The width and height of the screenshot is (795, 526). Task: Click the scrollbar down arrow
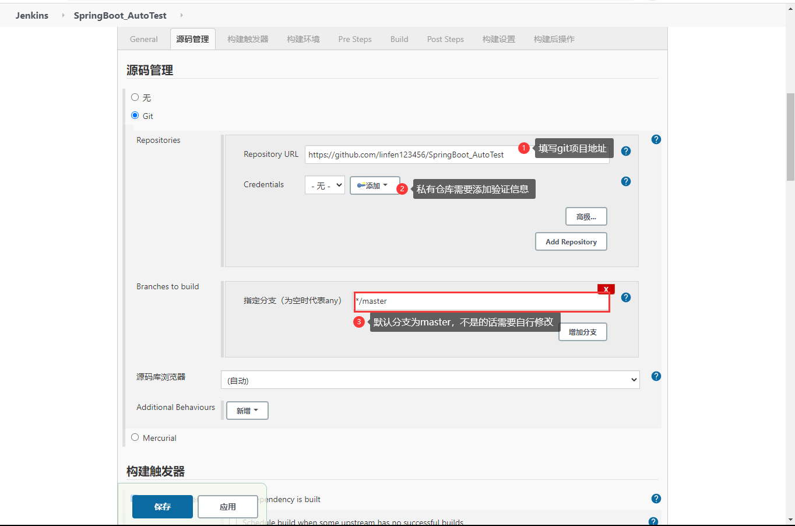click(x=790, y=519)
